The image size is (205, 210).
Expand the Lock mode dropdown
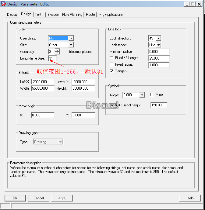(158, 45)
